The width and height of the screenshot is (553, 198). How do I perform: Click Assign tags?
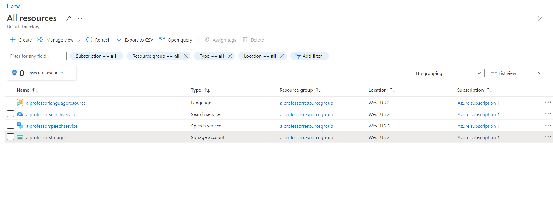pyautogui.click(x=220, y=40)
